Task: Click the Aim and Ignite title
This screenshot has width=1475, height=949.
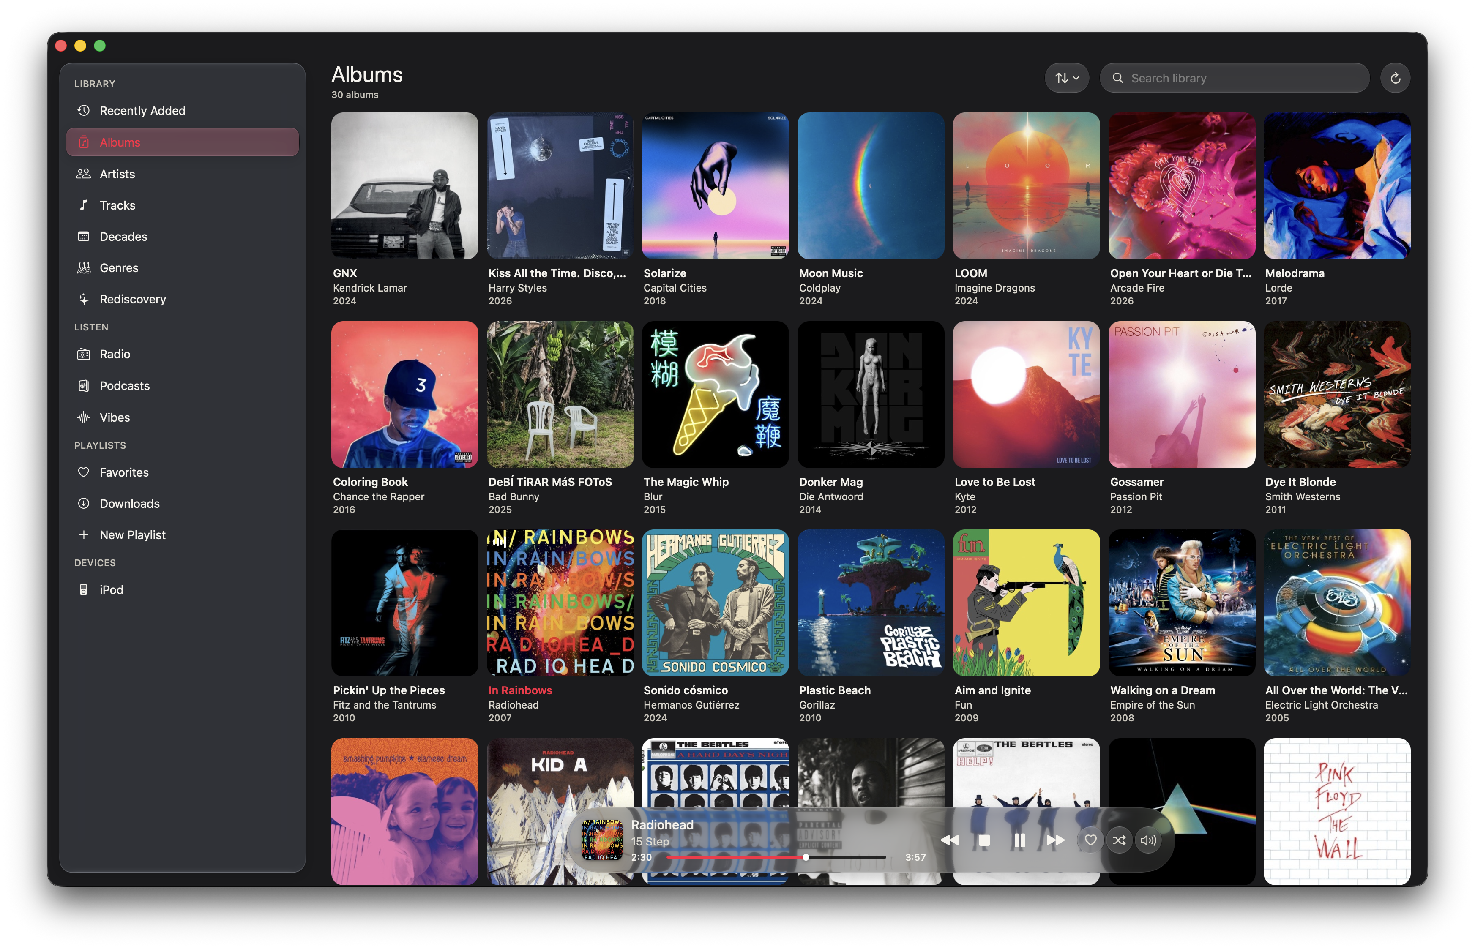Action: click(x=992, y=690)
